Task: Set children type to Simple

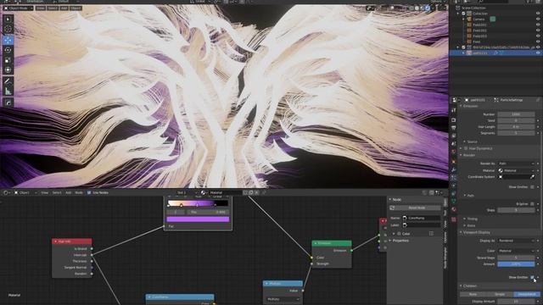Action: 500,294
